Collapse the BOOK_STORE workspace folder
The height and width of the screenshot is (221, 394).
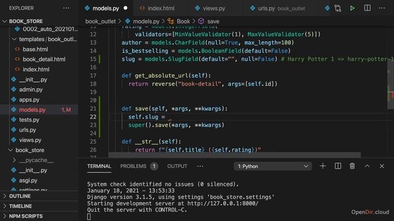(x=4, y=21)
